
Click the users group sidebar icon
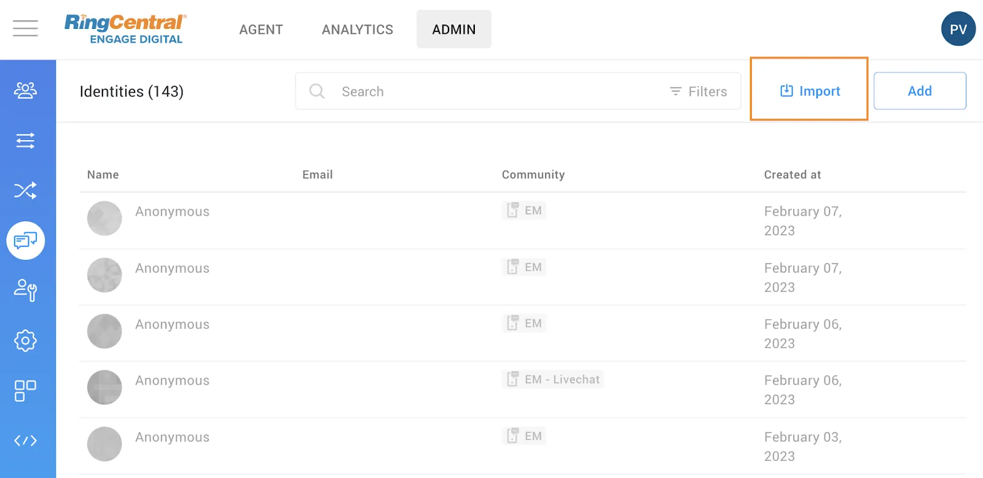pos(25,90)
